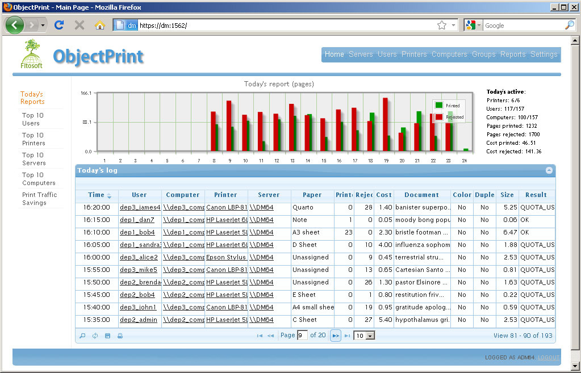This screenshot has height=373, width=581.
Task: Sort by the Printer column header
Action: pyautogui.click(x=225, y=195)
